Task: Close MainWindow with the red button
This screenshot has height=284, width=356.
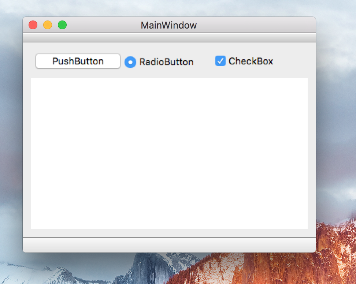Action: [33, 25]
